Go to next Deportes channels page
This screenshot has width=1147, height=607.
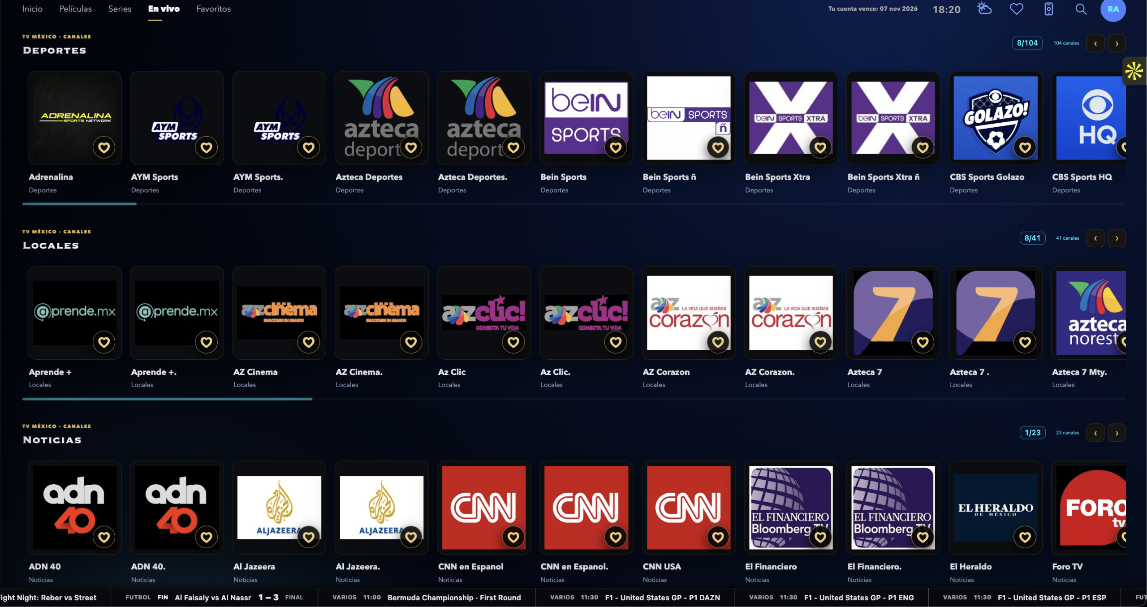[x=1117, y=43]
